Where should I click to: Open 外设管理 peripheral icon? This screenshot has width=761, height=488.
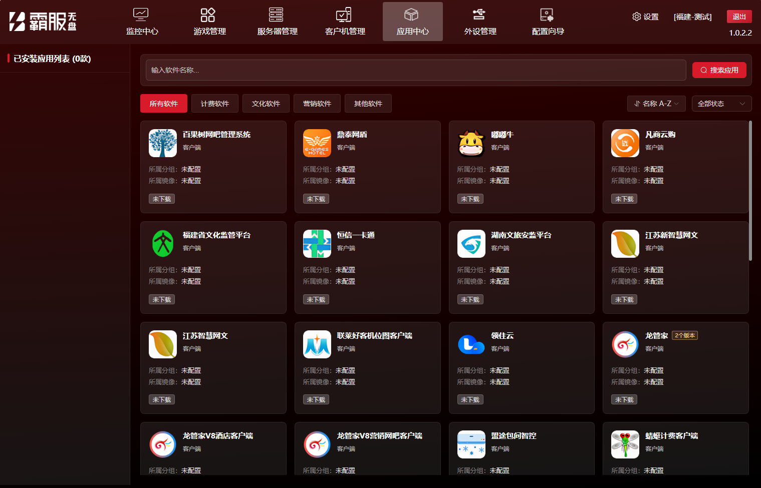(x=479, y=15)
